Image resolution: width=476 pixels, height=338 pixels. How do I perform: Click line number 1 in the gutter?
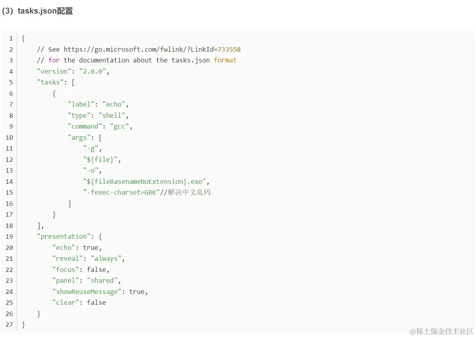click(x=11, y=38)
